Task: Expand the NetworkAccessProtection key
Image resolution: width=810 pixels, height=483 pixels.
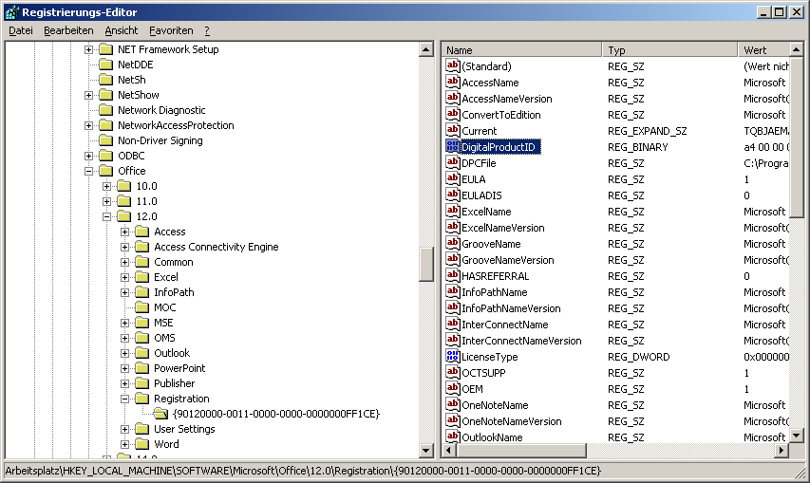Action: point(89,125)
